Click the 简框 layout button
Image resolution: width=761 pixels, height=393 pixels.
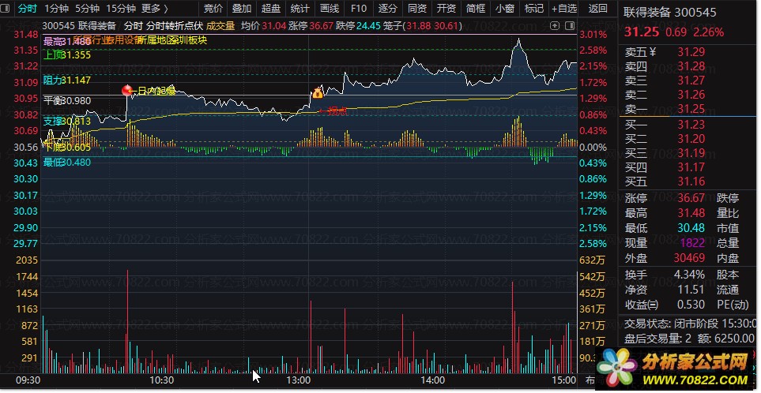coord(475,8)
